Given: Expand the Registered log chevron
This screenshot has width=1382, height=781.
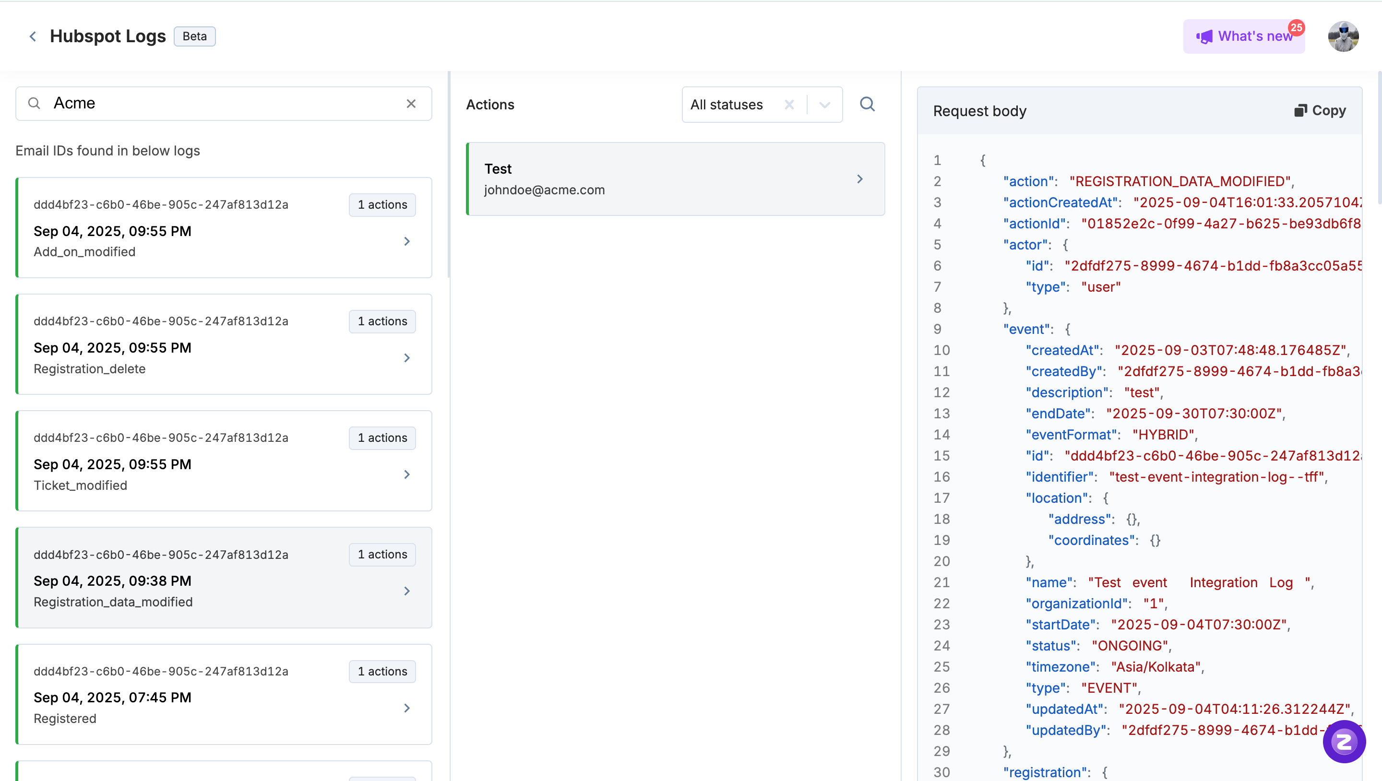Looking at the screenshot, I should (x=406, y=708).
